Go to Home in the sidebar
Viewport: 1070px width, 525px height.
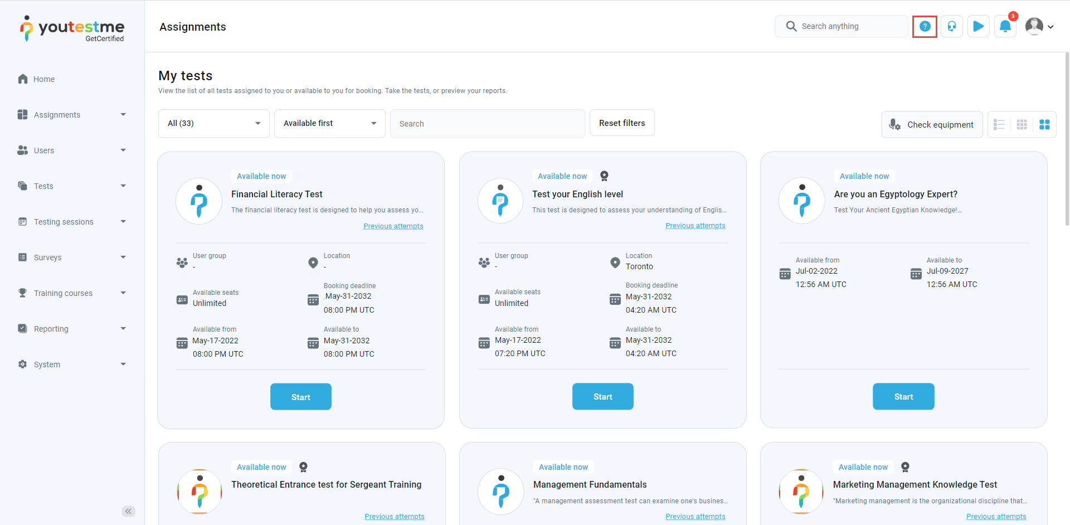[44, 79]
